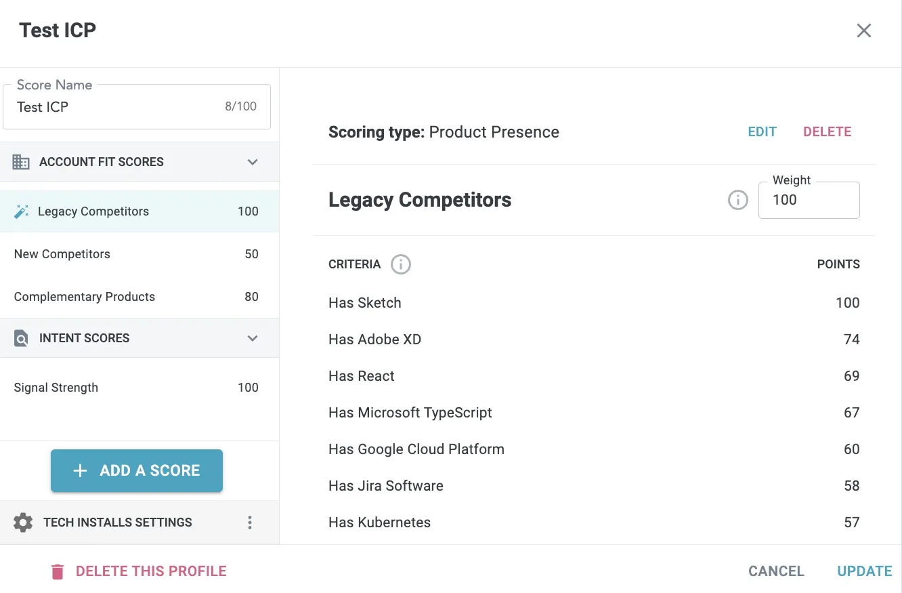Viewport: 902px width, 593px height.
Task: Click the Has Microsoft TypeScript criterion
Action: [x=594, y=413]
